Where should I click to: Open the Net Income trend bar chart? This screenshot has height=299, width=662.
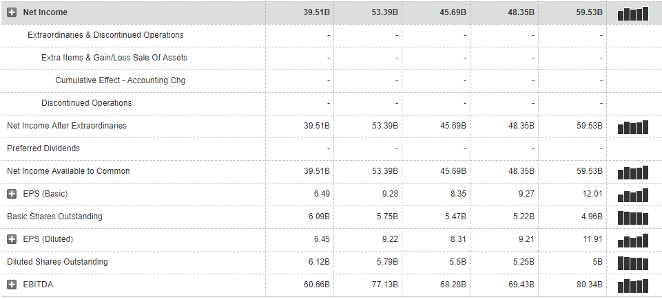point(633,13)
